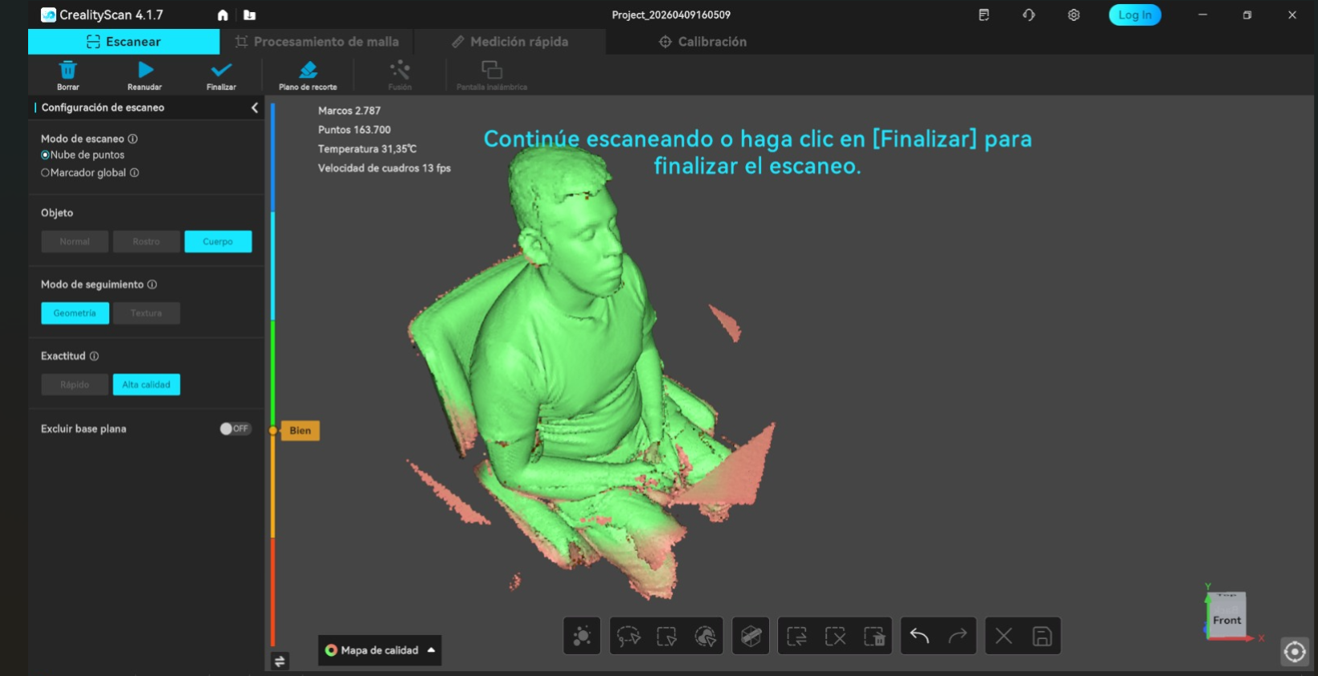
Task: Select Rápido accuracy option
Action: 75,385
